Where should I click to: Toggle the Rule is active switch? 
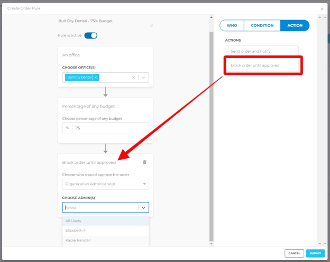tap(91, 36)
